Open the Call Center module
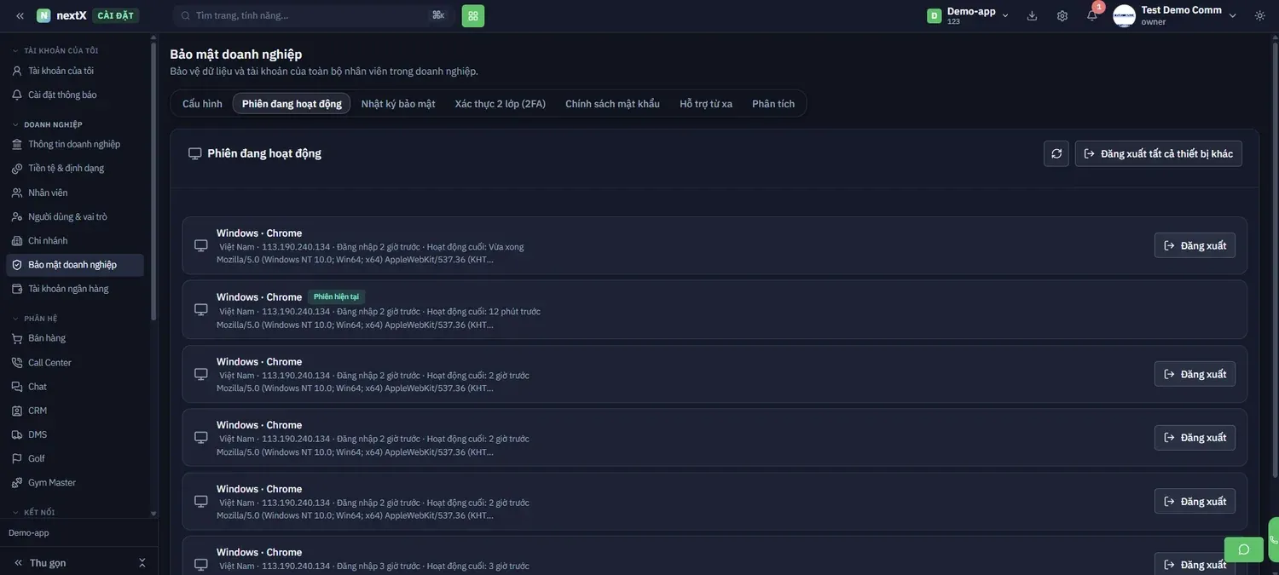This screenshot has height=575, width=1279. pyautogui.click(x=75, y=362)
